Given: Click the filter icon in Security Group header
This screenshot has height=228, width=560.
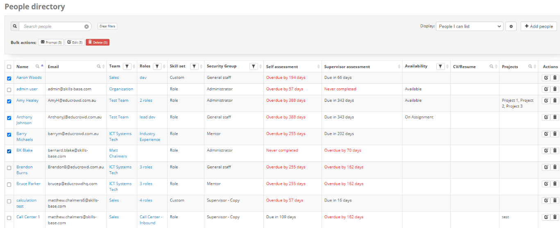Looking at the screenshot, I should point(254,67).
